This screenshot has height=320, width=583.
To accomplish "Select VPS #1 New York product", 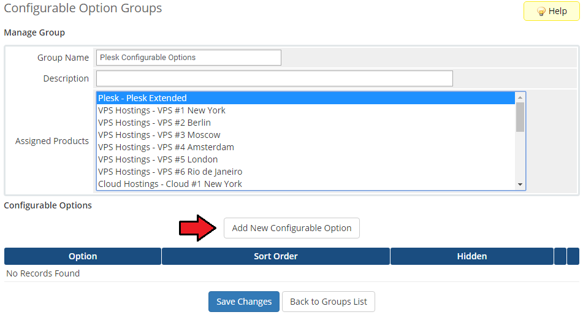I will pos(306,110).
